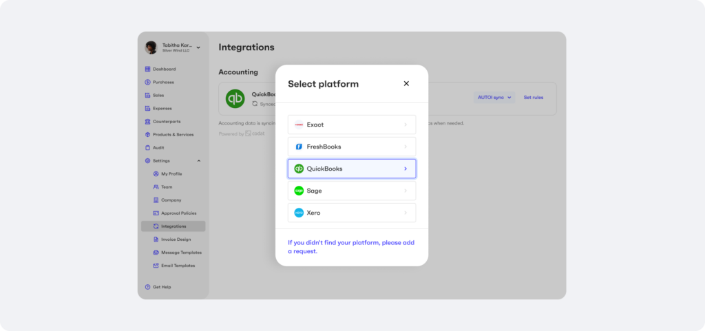Click the large QuickBooks logo on Integrations page

(235, 98)
